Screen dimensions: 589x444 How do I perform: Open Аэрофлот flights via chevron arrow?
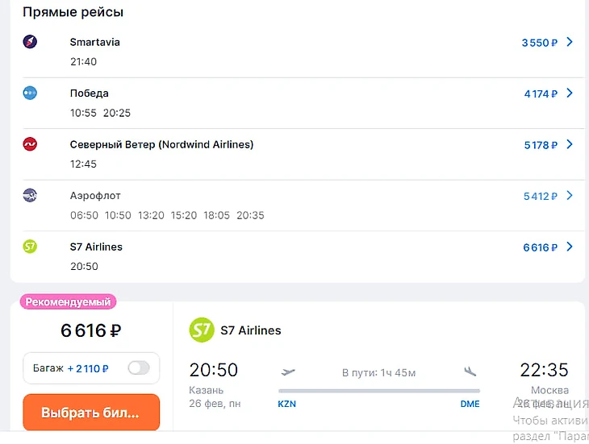click(570, 196)
